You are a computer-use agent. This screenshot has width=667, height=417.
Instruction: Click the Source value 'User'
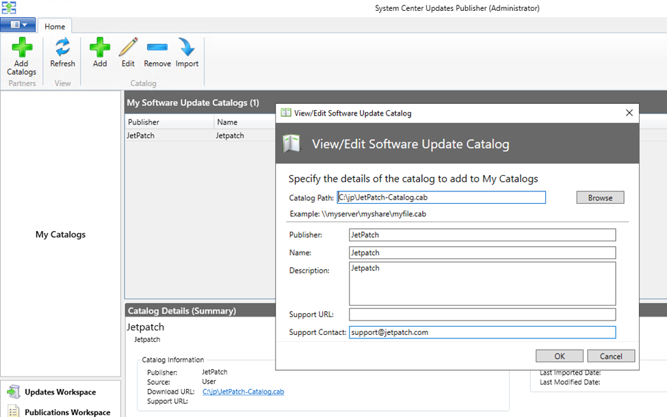tap(209, 381)
